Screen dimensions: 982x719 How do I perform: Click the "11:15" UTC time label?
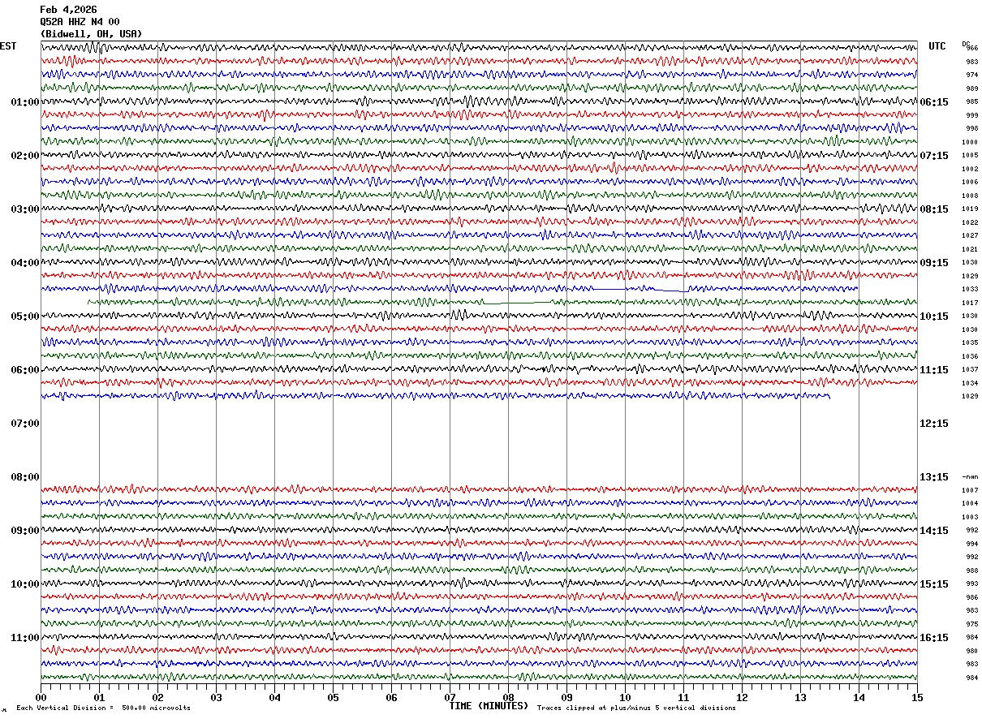point(934,370)
